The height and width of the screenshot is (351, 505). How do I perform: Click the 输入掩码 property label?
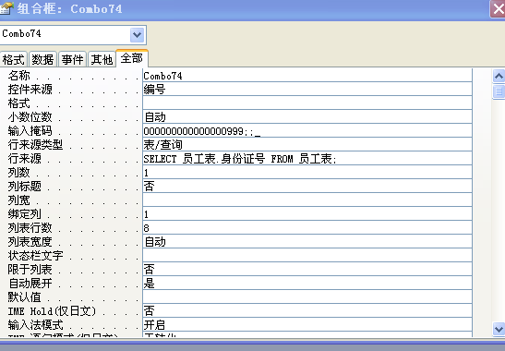coord(30,131)
